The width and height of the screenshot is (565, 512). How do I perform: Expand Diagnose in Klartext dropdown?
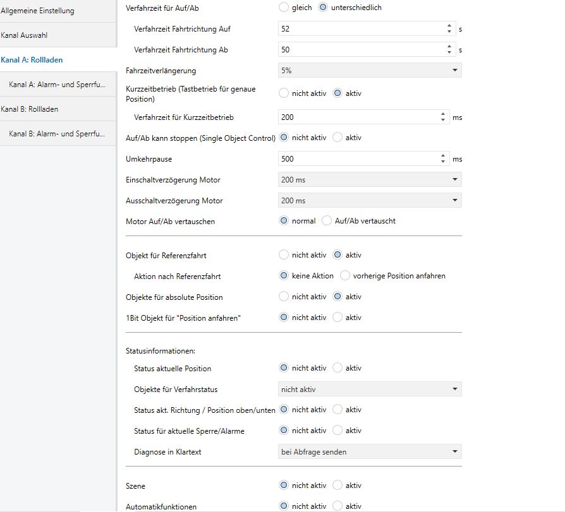click(370, 452)
